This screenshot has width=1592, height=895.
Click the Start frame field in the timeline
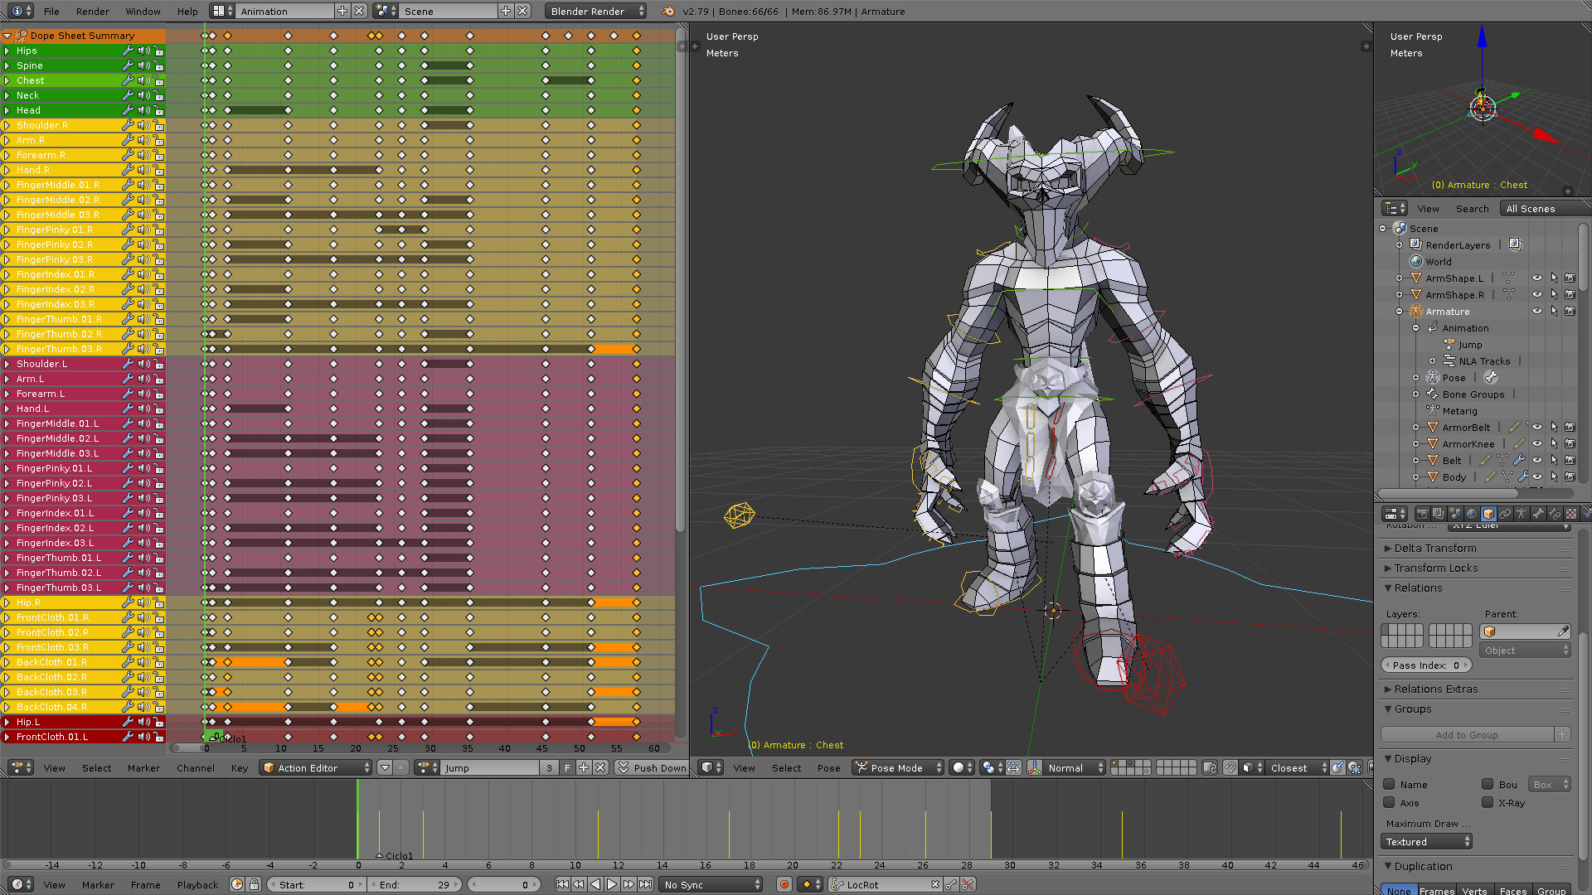(x=315, y=885)
